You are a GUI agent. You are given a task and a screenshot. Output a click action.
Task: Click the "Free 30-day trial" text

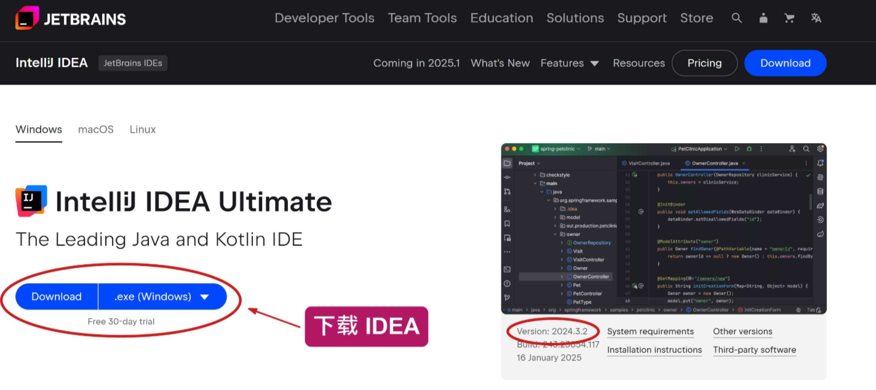click(121, 321)
